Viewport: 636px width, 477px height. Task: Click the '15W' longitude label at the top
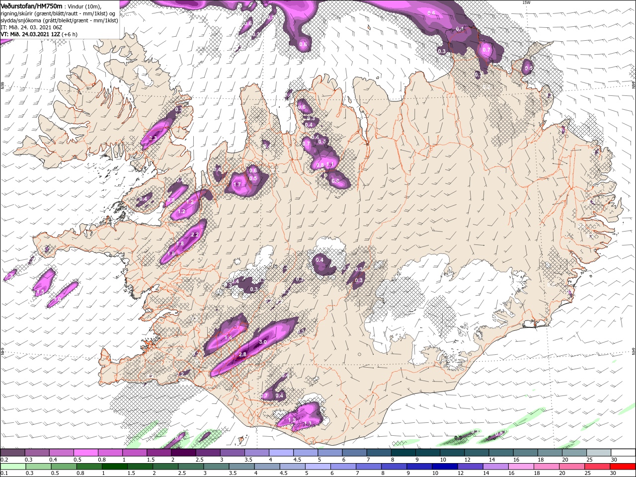point(526,2)
